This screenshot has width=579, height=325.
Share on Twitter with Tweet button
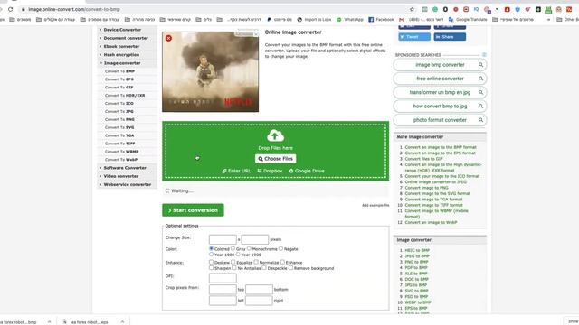[x=414, y=37]
